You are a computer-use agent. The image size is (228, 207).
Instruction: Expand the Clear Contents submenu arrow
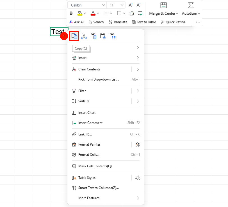pos(138,69)
